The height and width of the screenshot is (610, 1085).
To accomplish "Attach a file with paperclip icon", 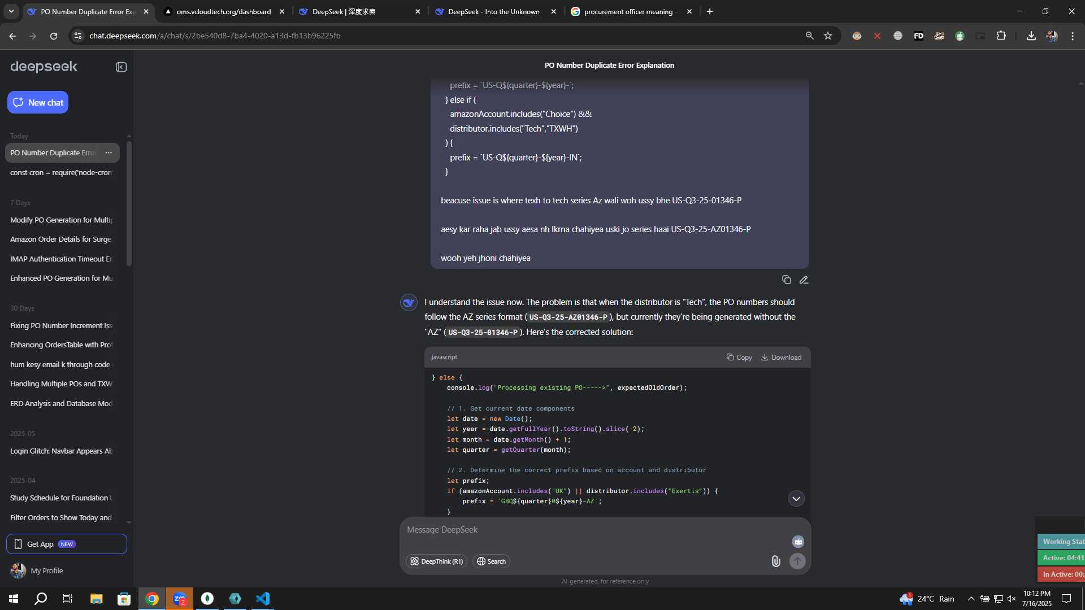I will (775, 561).
